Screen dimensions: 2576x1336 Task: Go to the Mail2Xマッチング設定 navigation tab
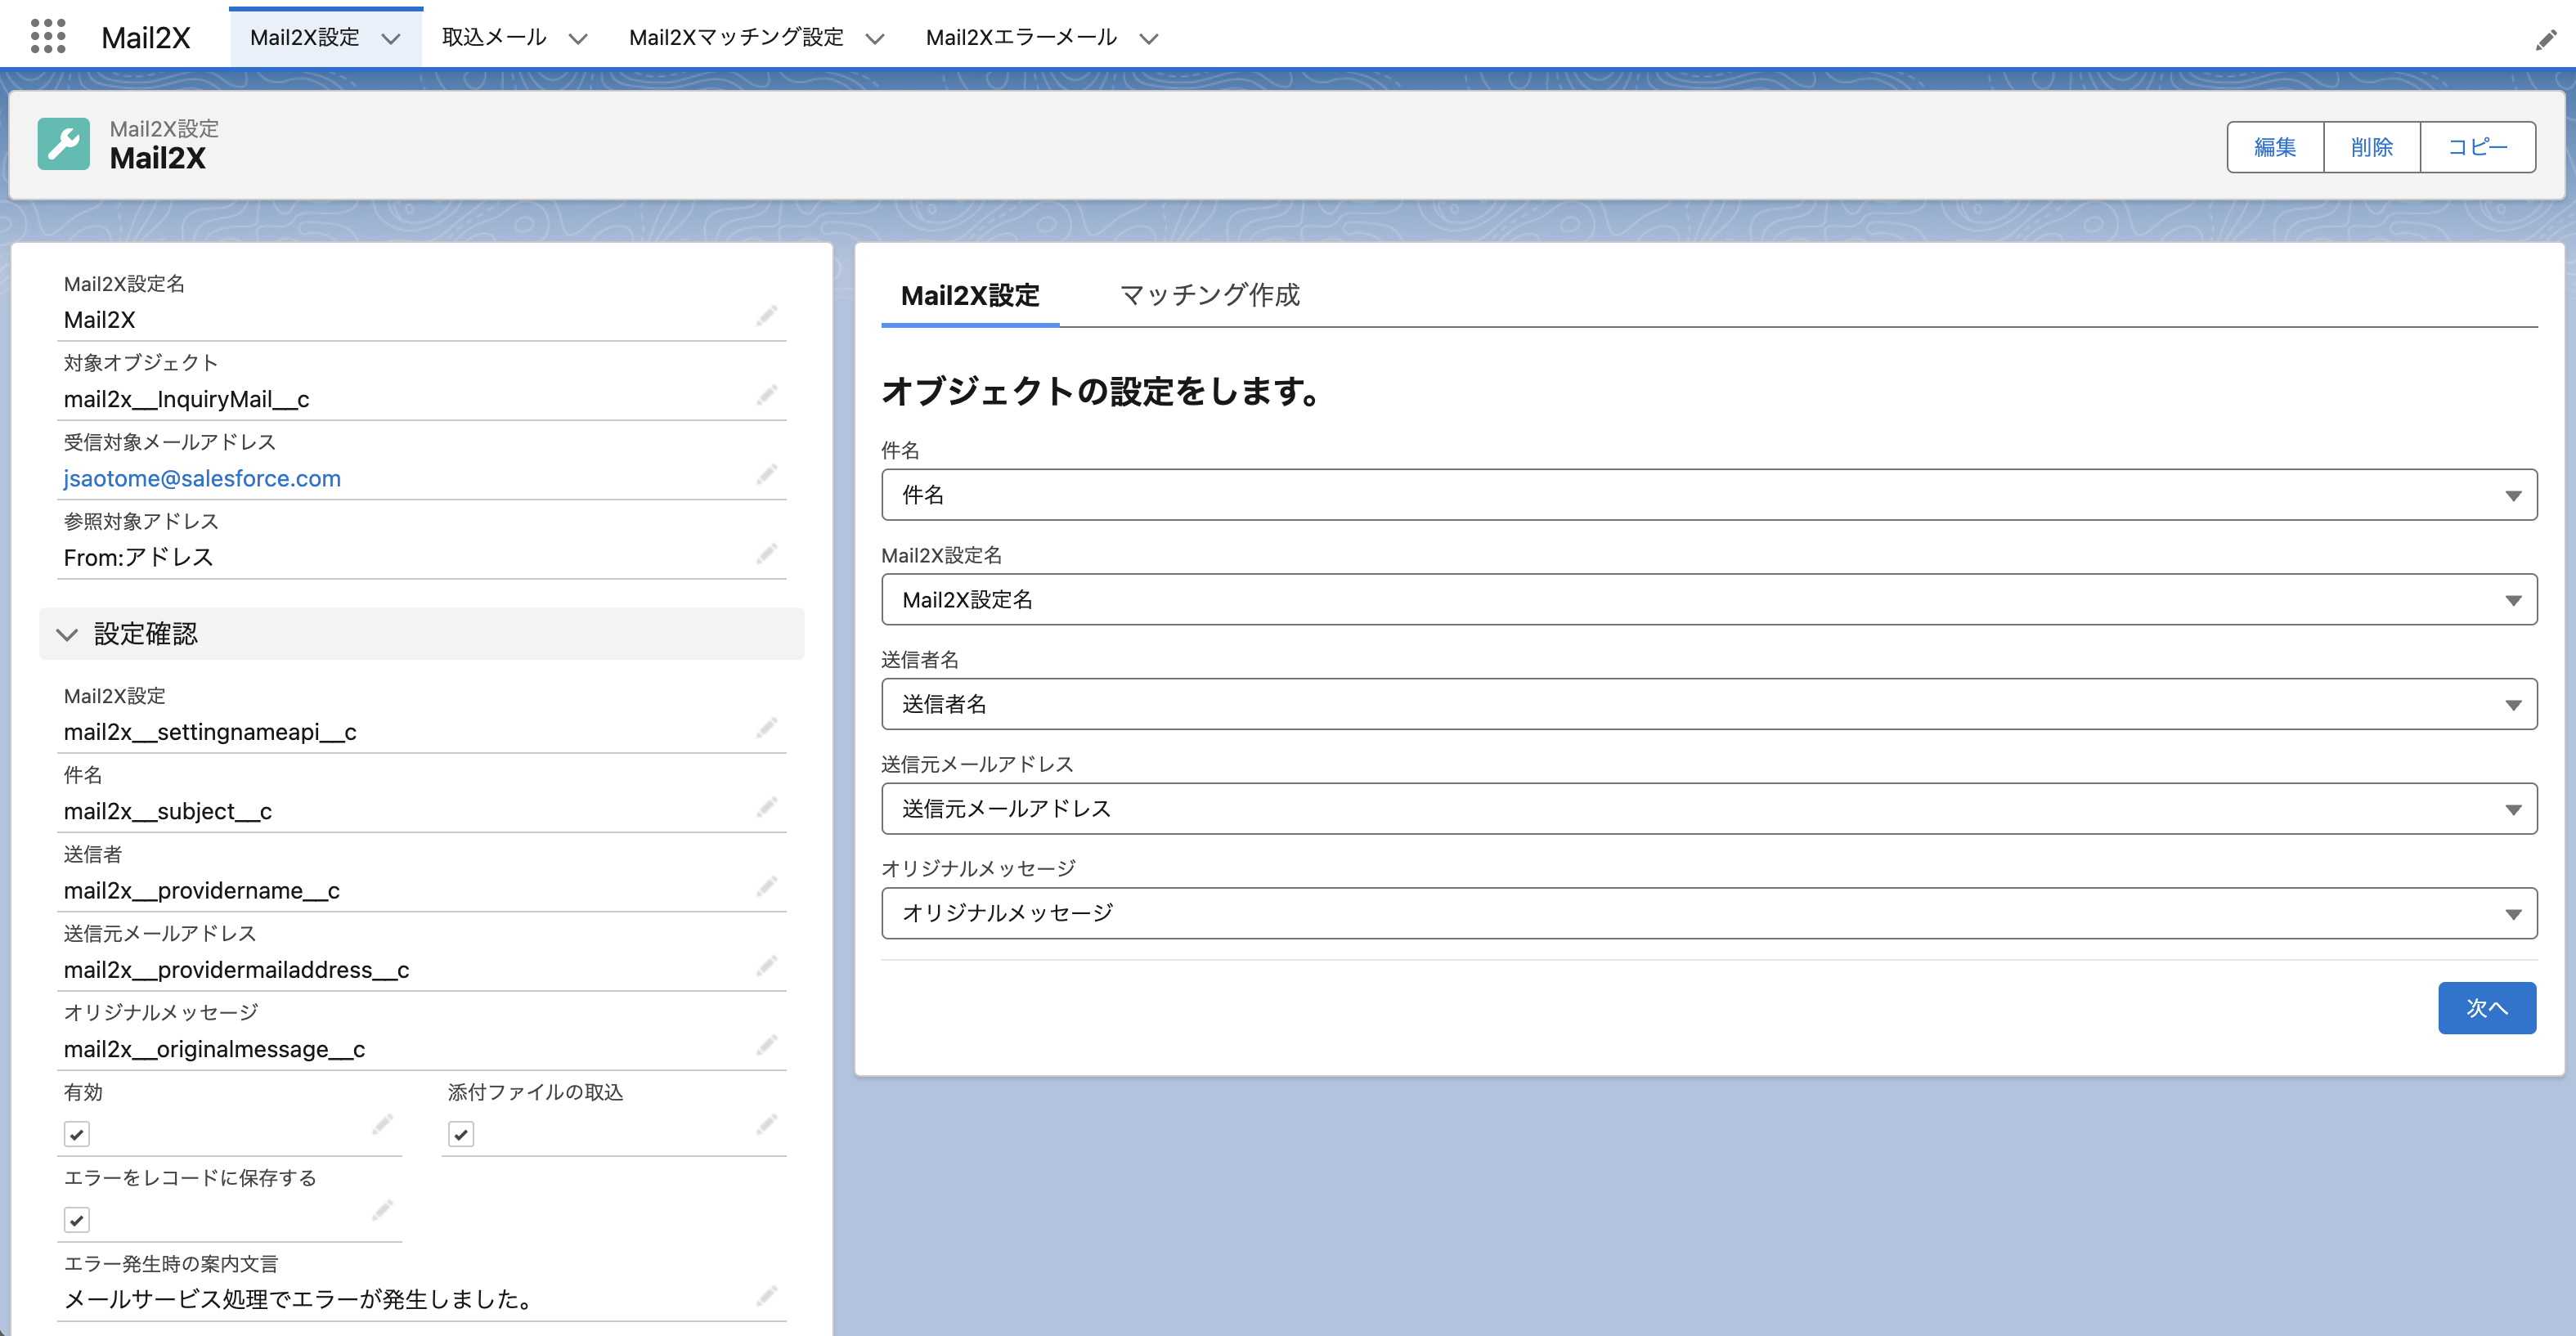[x=736, y=38]
